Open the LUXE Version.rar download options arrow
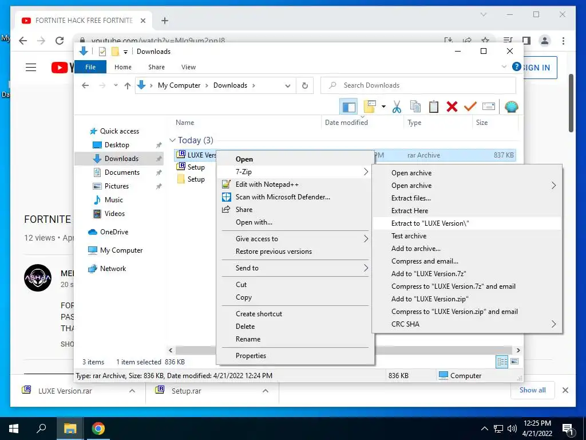The height and width of the screenshot is (440, 586). point(132,391)
